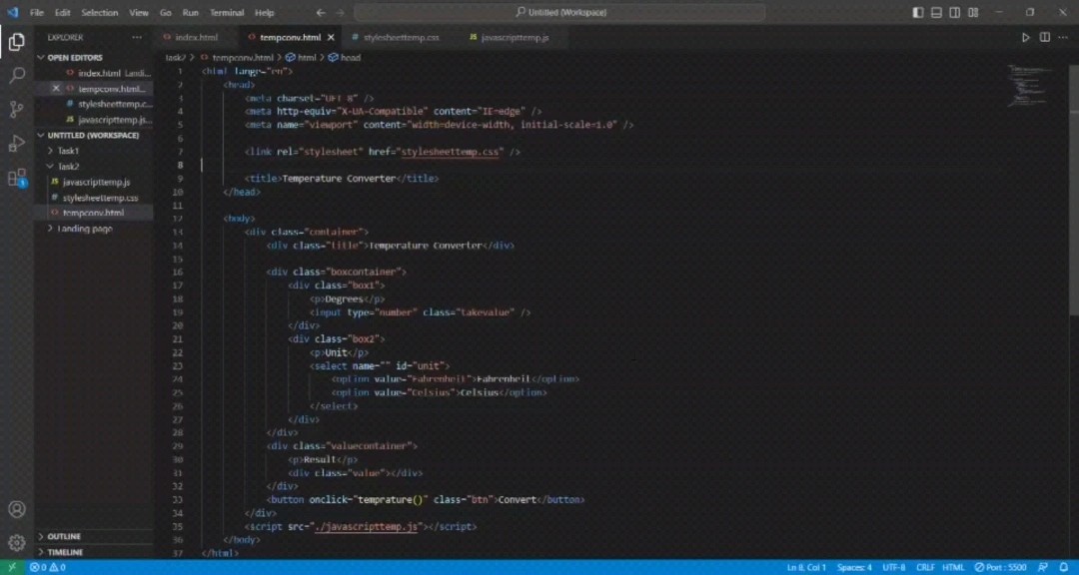Toggle the primary side bar layout button

pos(918,13)
